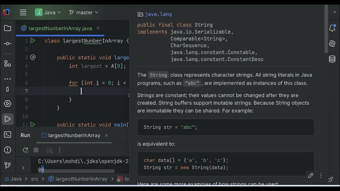The width and height of the screenshot is (340, 191).
Task: Open the Structure tool window
Action: 7,64
